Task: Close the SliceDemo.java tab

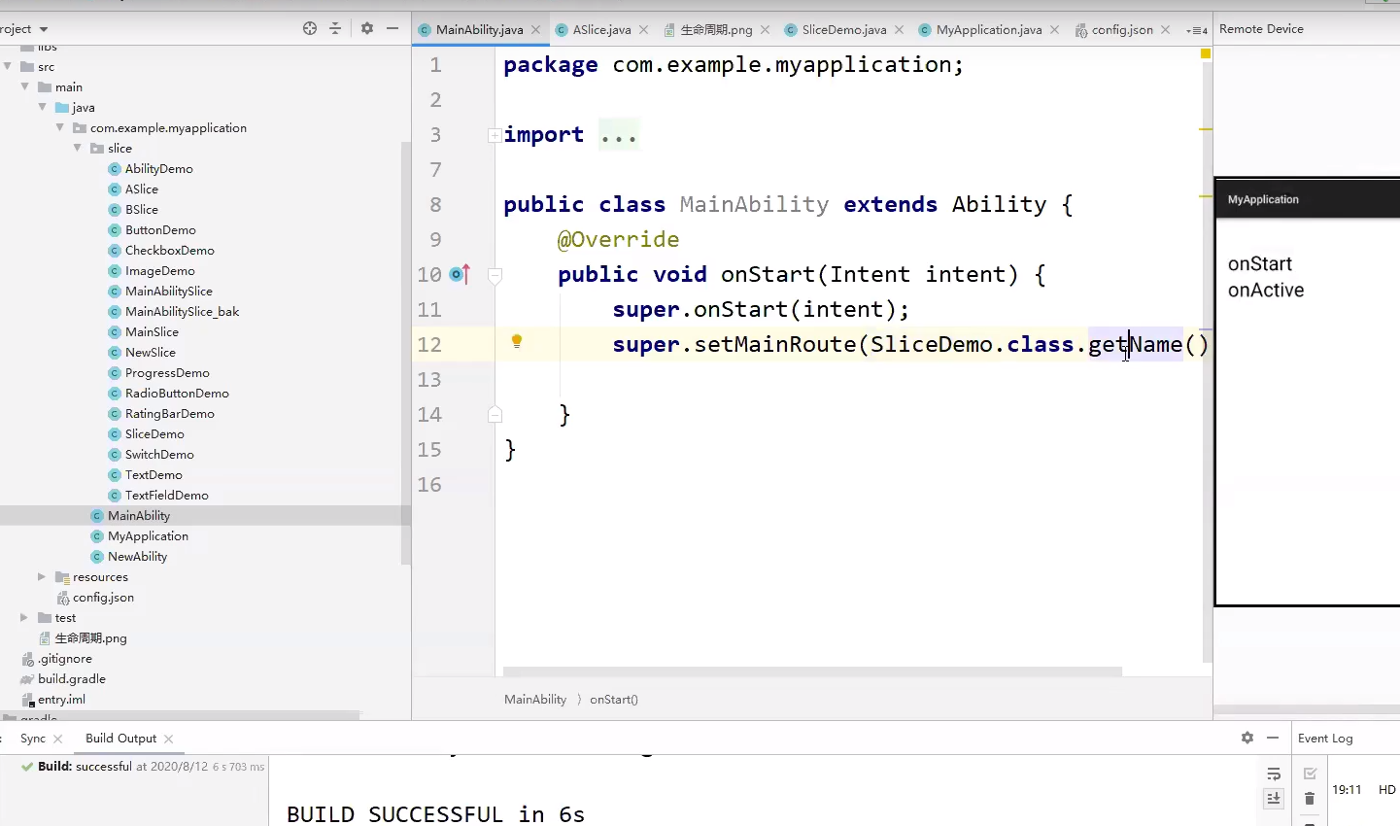Action: click(x=900, y=30)
